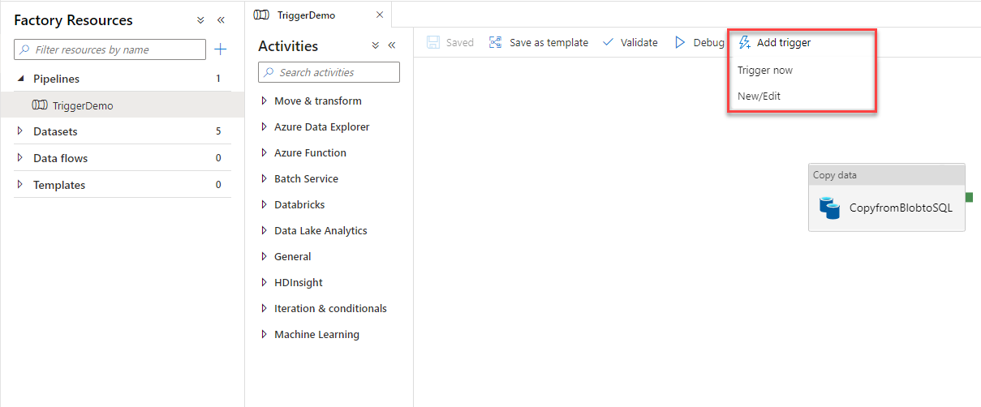Choose New/Edit trigger option
This screenshot has width=981, height=407.
point(759,96)
